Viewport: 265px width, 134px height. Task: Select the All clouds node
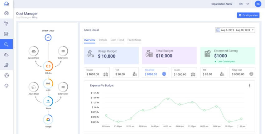[x=48, y=38]
